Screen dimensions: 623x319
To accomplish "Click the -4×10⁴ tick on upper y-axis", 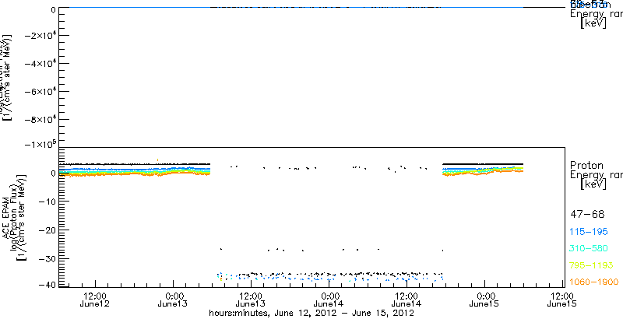I will click(40, 64).
